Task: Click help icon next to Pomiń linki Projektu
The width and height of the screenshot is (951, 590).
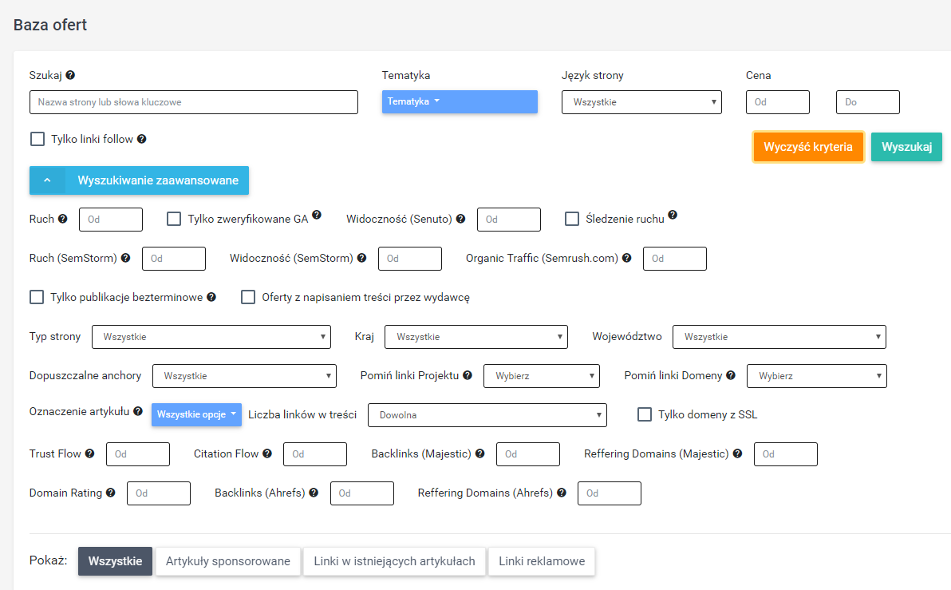Action: click(467, 375)
